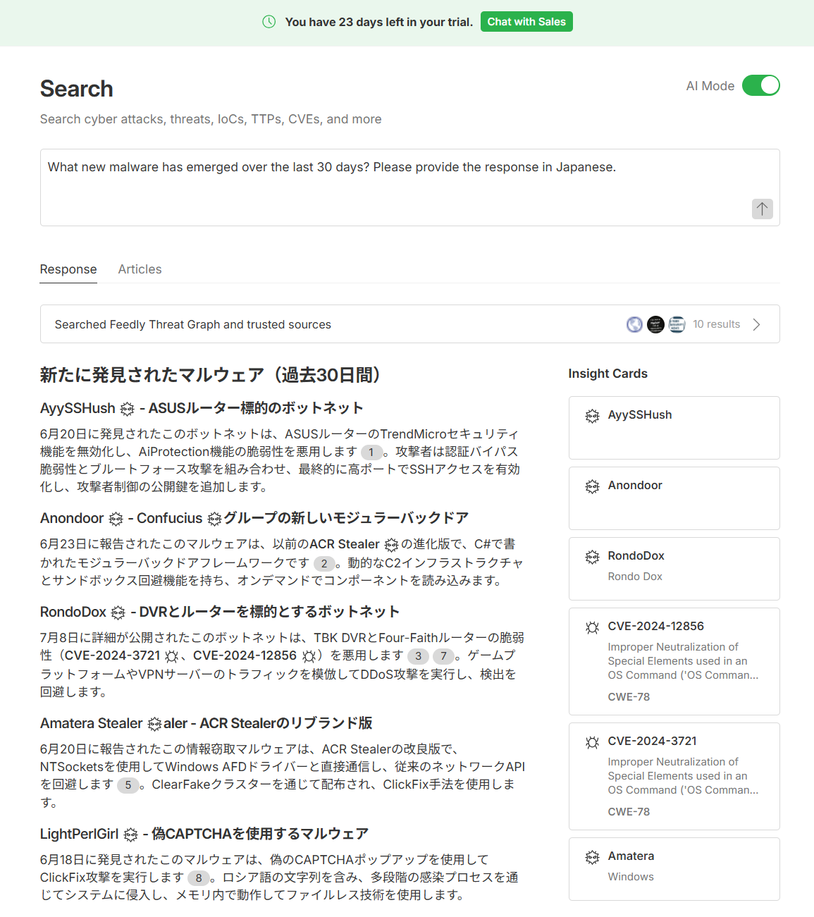
Task: Click the LightPerlGirl heading link
Action: point(80,834)
